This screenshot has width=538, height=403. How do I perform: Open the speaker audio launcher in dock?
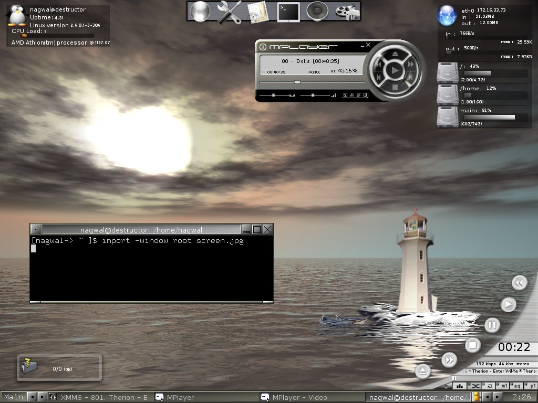pos(317,12)
